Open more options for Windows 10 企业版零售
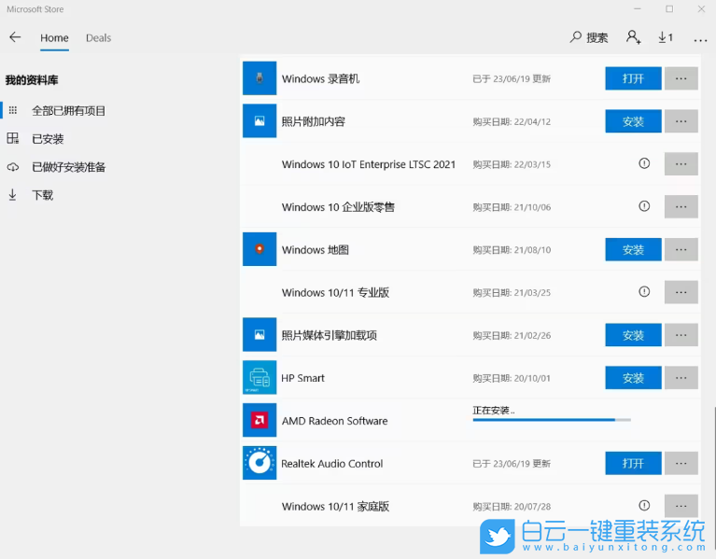Image resolution: width=716 pixels, height=559 pixels. pos(681,207)
